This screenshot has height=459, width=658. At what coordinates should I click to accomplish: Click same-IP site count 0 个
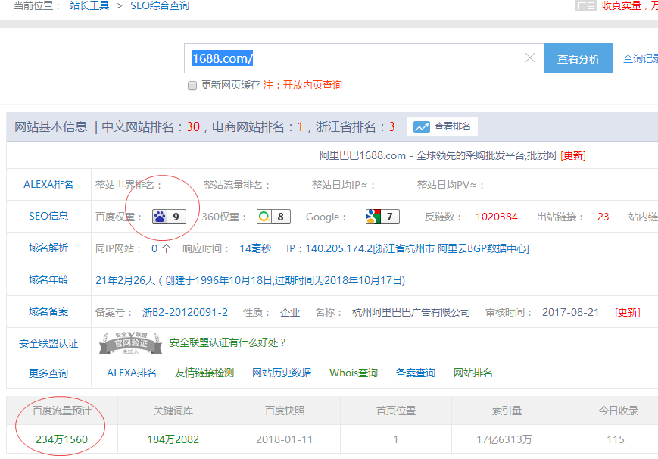click(x=161, y=248)
